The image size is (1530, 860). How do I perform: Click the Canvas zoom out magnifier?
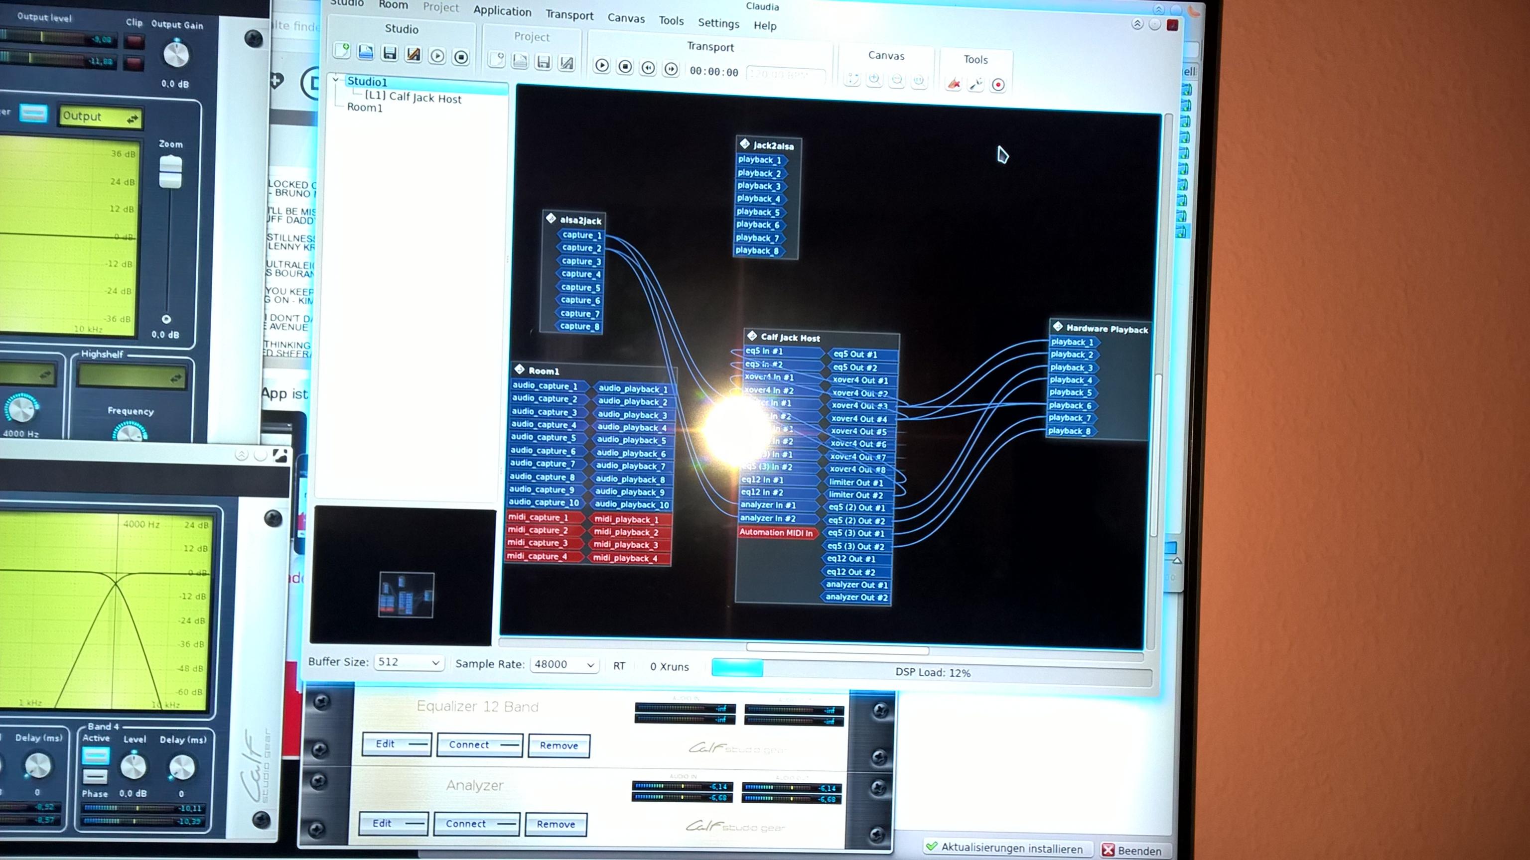tap(897, 80)
